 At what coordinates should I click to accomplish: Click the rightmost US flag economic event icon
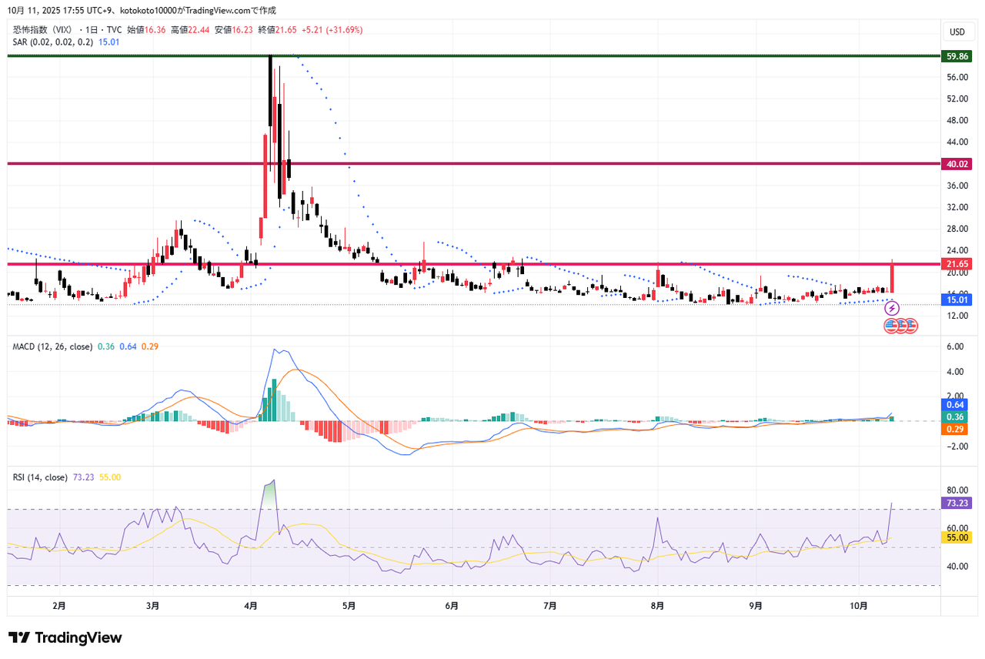click(910, 326)
